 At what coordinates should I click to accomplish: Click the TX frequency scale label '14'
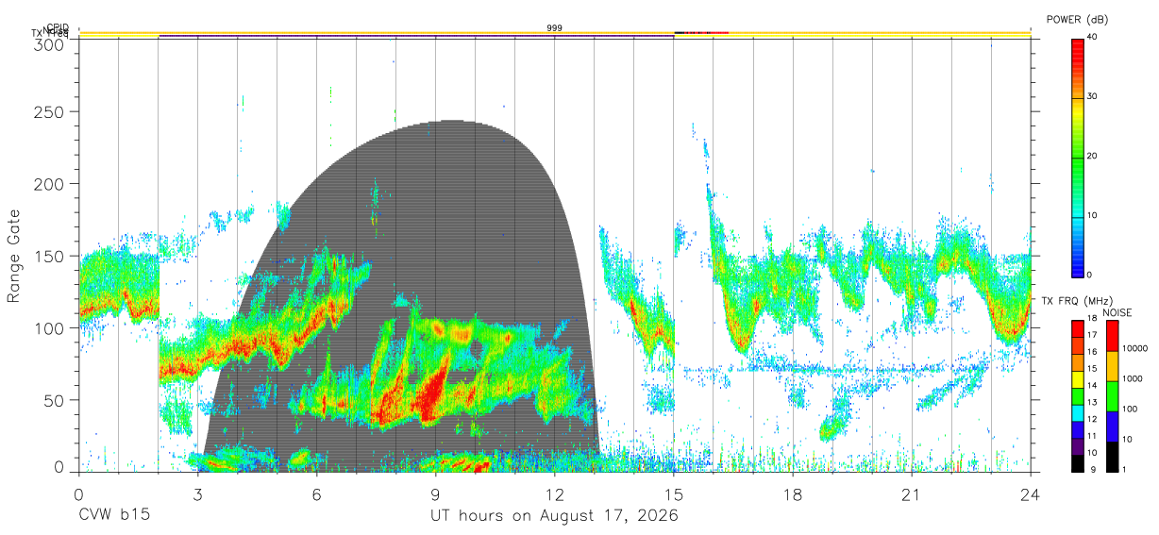[x=1092, y=385]
